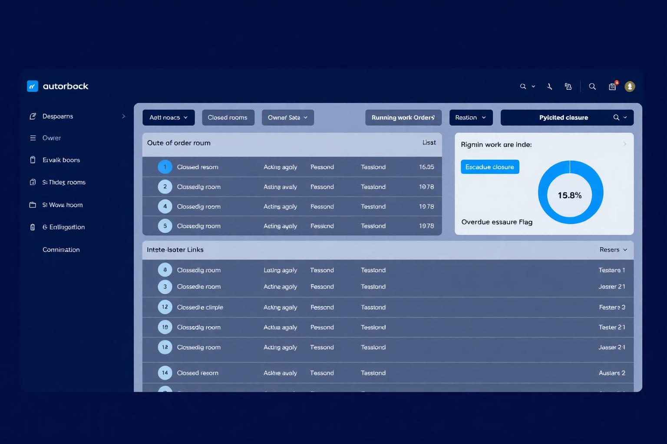Click number badge 14 of Closed reorn
The height and width of the screenshot is (444, 667).
click(x=165, y=373)
